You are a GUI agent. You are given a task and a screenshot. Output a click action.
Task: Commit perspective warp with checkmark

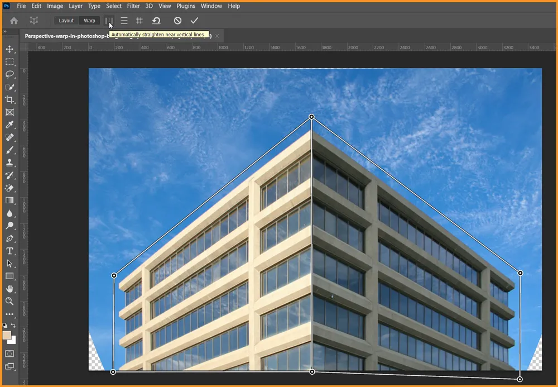coord(194,21)
